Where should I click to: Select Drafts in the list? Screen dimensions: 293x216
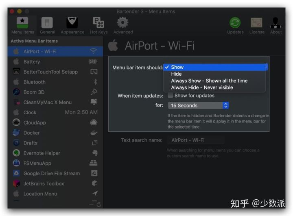tap(55, 143)
